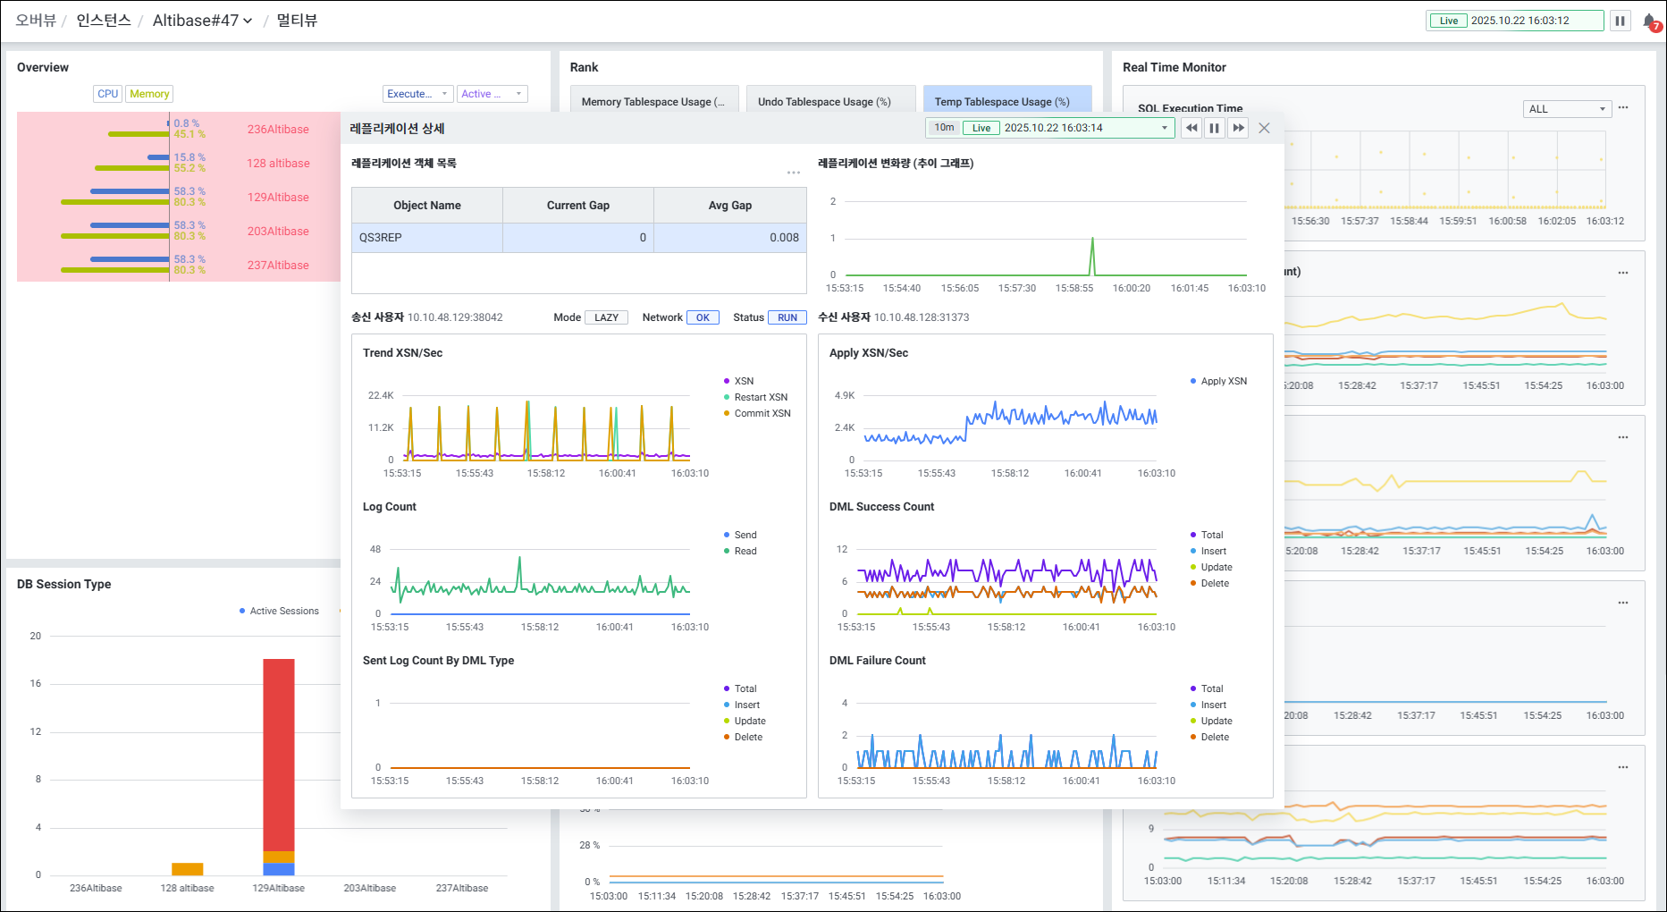
Task: Close the replication detail popup
Action: [1264, 128]
